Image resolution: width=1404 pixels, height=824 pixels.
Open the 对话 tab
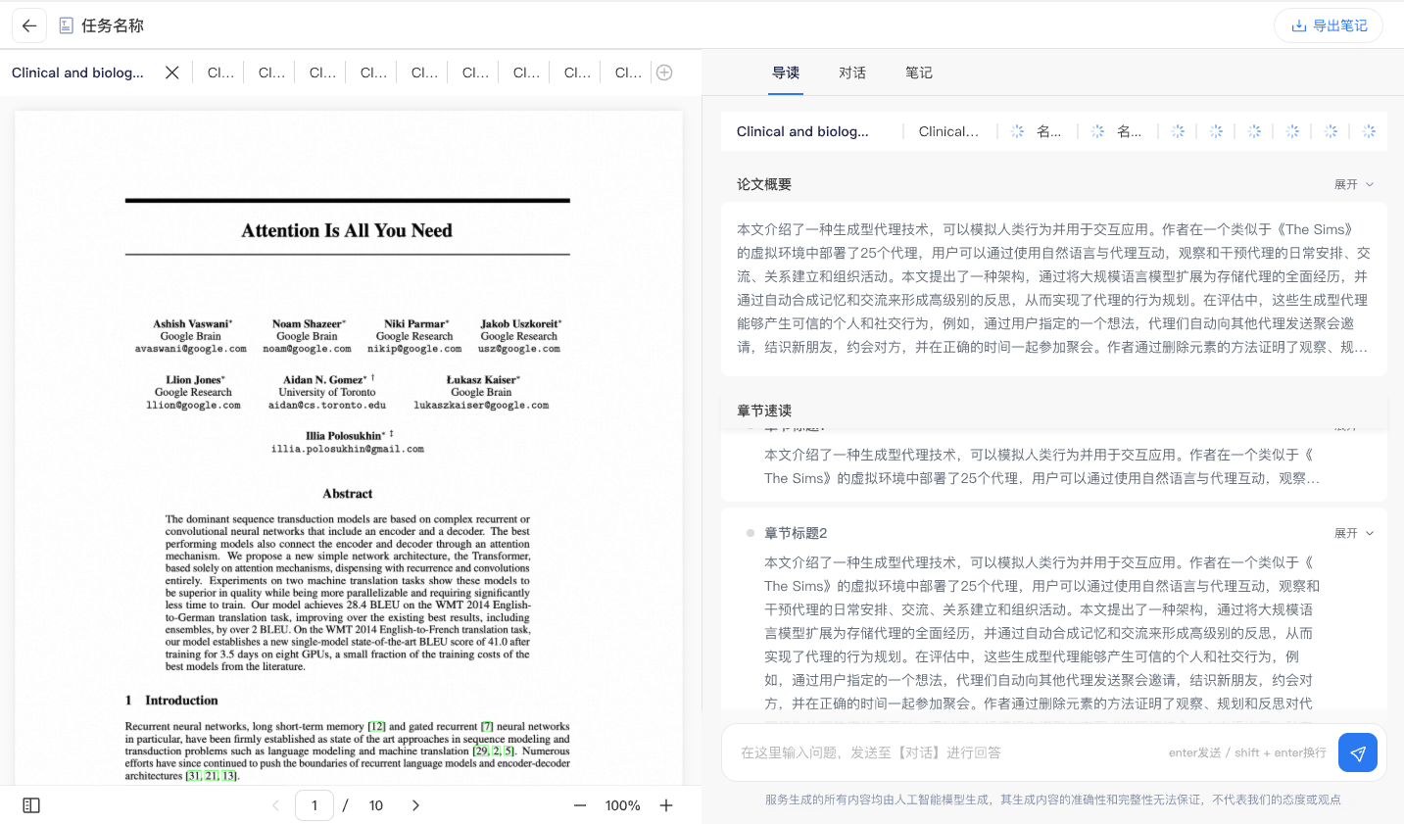852,73
